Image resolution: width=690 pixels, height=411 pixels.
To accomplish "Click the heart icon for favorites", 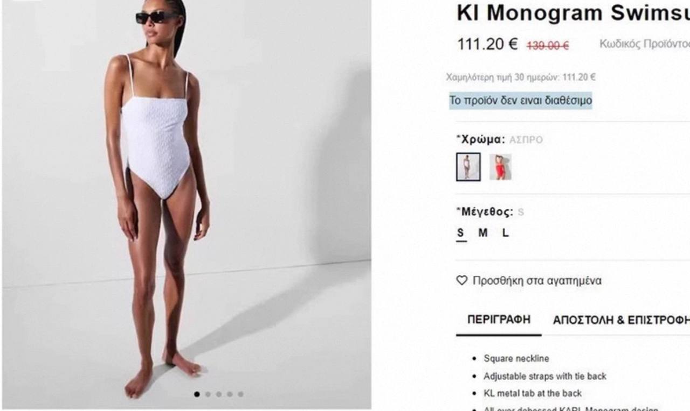I will [461, 281].
